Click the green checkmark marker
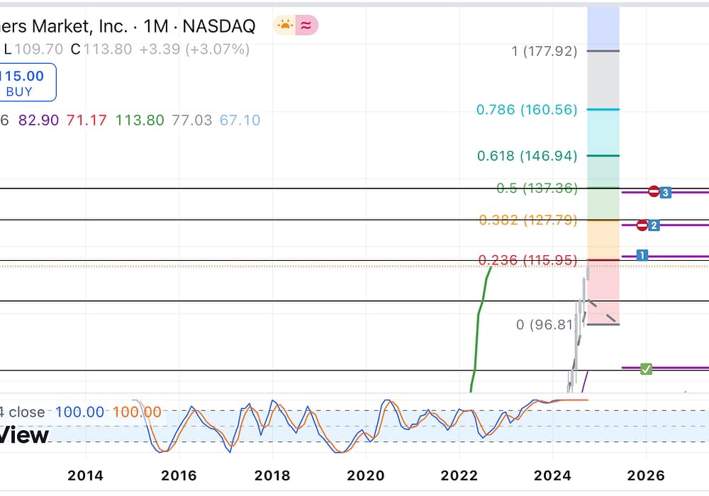The image size is (709, 496). click(x=646, y=368)
